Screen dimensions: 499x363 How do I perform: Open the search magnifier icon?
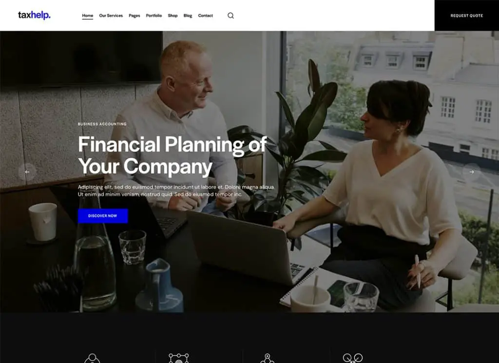(230, 15)
